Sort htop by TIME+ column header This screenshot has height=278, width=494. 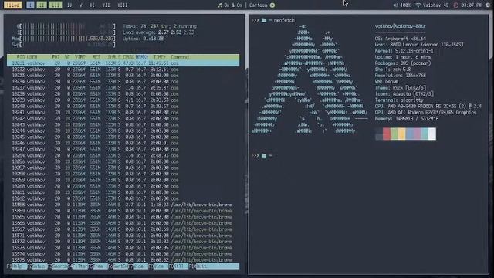tap(160, 57)
